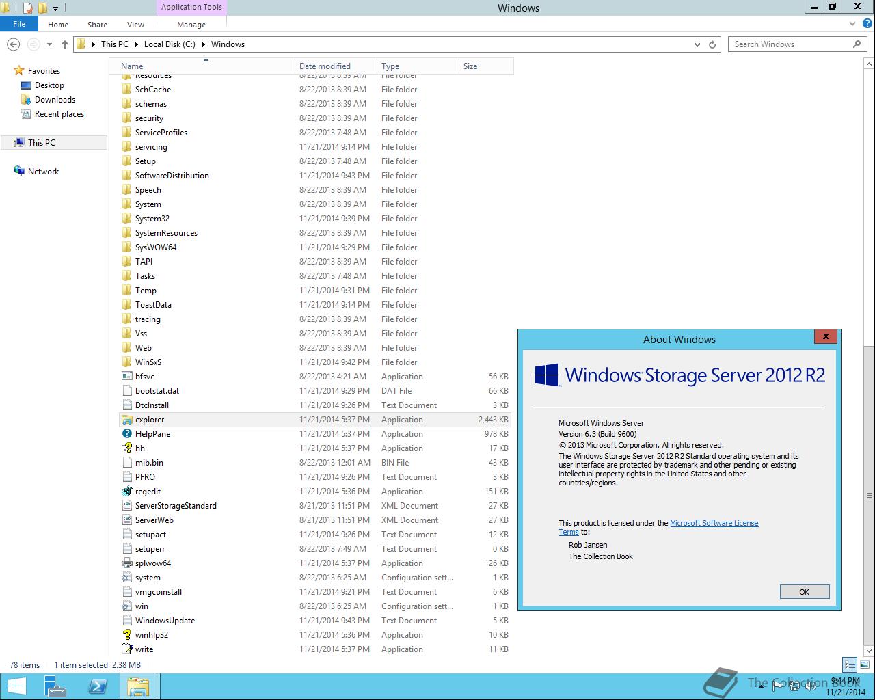Select the splwow64 printer application icon
Viewport: 875px width, 700px height.
(126, 563)
